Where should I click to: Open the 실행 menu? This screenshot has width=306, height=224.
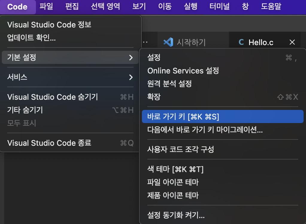(190, 7)
